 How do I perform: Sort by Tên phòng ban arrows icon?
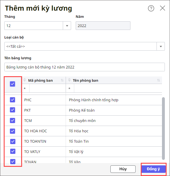tap(158, 80)
